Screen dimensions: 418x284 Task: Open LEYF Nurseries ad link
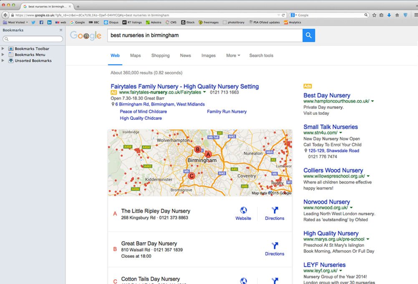pos(325,265)
